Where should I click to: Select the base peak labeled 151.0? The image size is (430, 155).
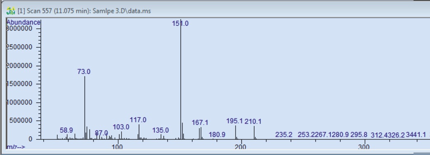[180, 23]
